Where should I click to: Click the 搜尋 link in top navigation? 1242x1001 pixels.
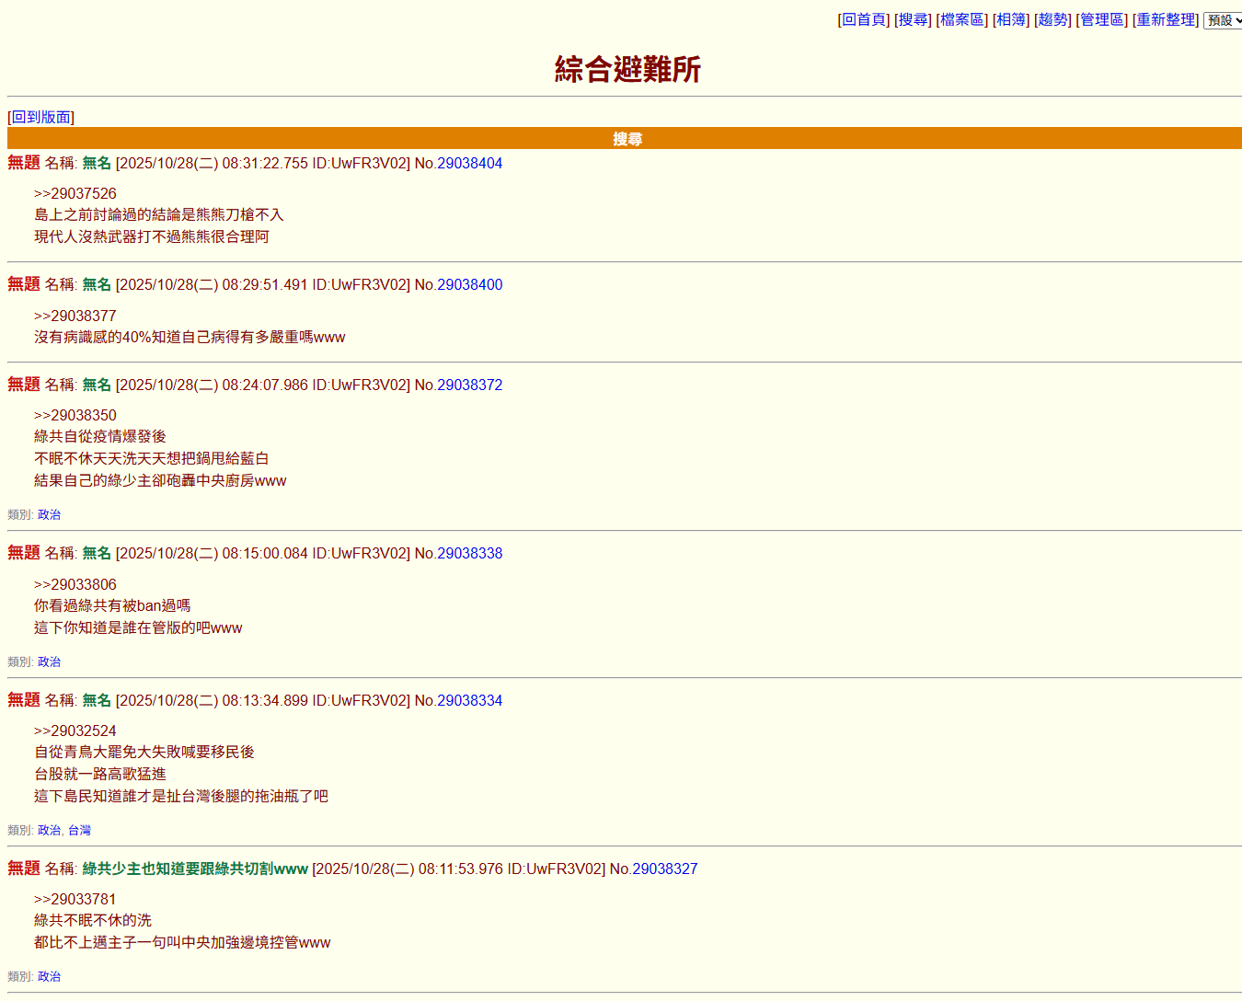pyautogui.click(x=913, y=19)
